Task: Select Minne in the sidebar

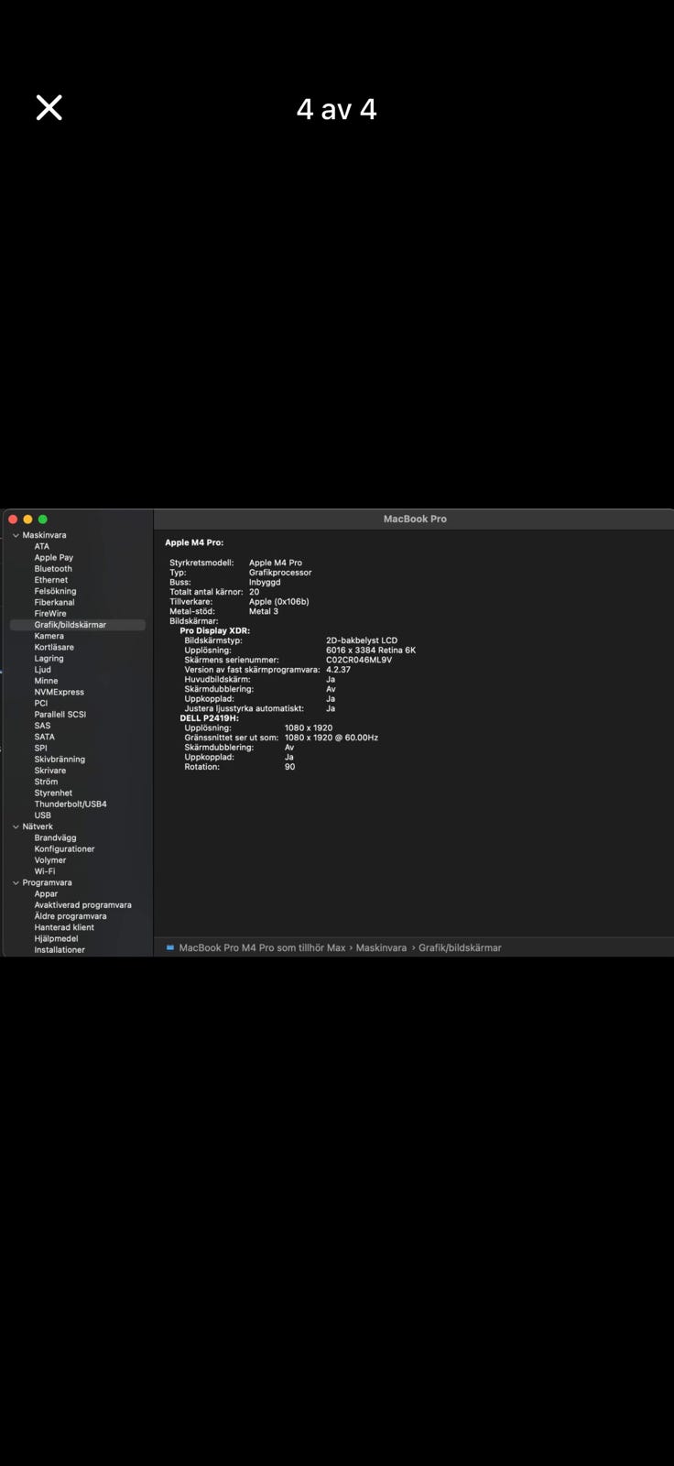Action: [46, 681]
